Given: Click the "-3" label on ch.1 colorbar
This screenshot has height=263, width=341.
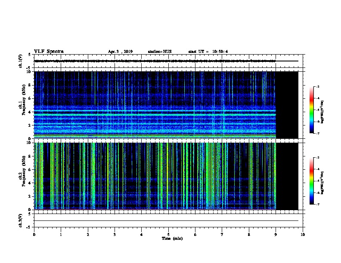Looking at the screenshot, I should coord(318,86).
